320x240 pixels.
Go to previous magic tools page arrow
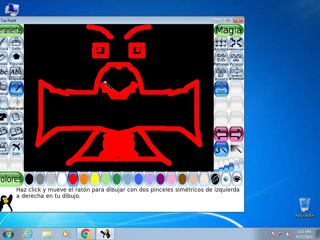pos(221,134)
